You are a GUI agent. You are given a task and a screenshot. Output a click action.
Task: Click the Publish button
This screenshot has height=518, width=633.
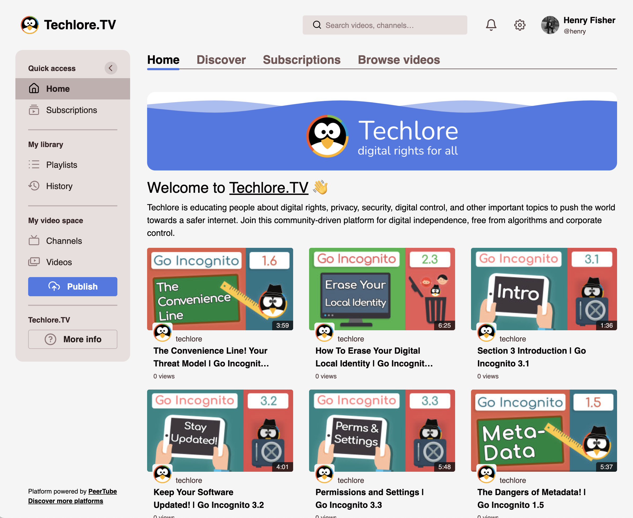(x=73, y=286)
